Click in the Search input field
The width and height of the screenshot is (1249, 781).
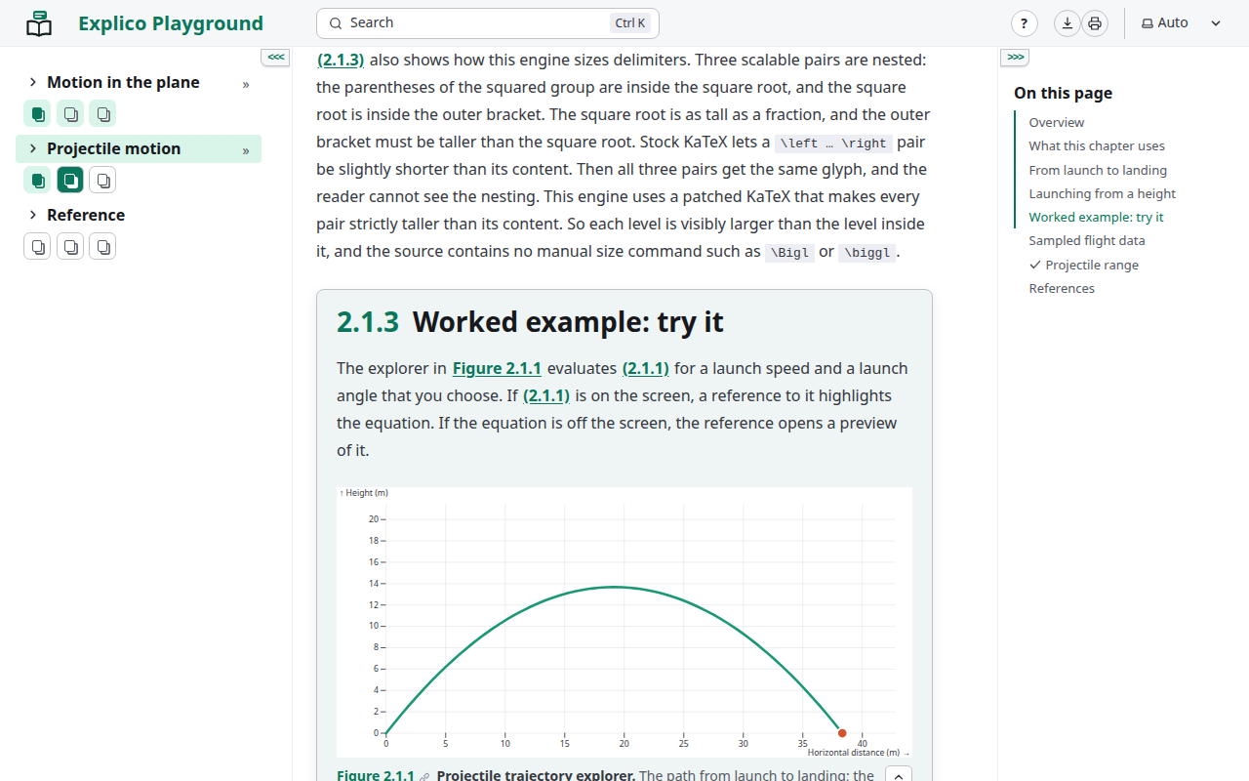tap(488, 23)
